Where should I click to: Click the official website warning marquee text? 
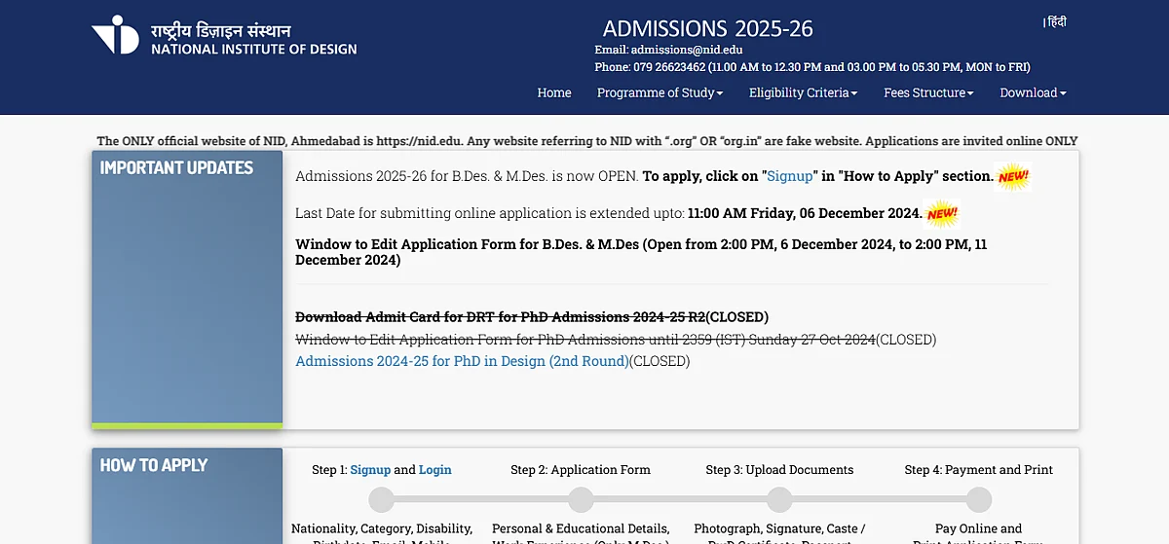587,141
